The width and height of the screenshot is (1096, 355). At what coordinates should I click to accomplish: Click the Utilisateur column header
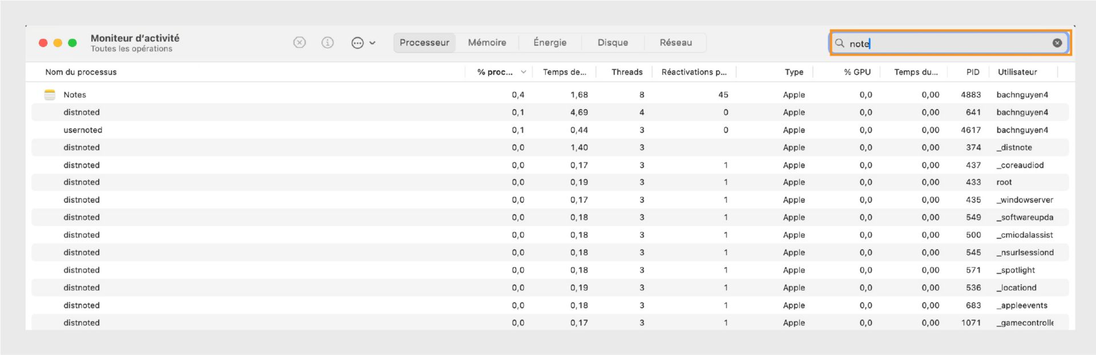tap(1017, 72)
